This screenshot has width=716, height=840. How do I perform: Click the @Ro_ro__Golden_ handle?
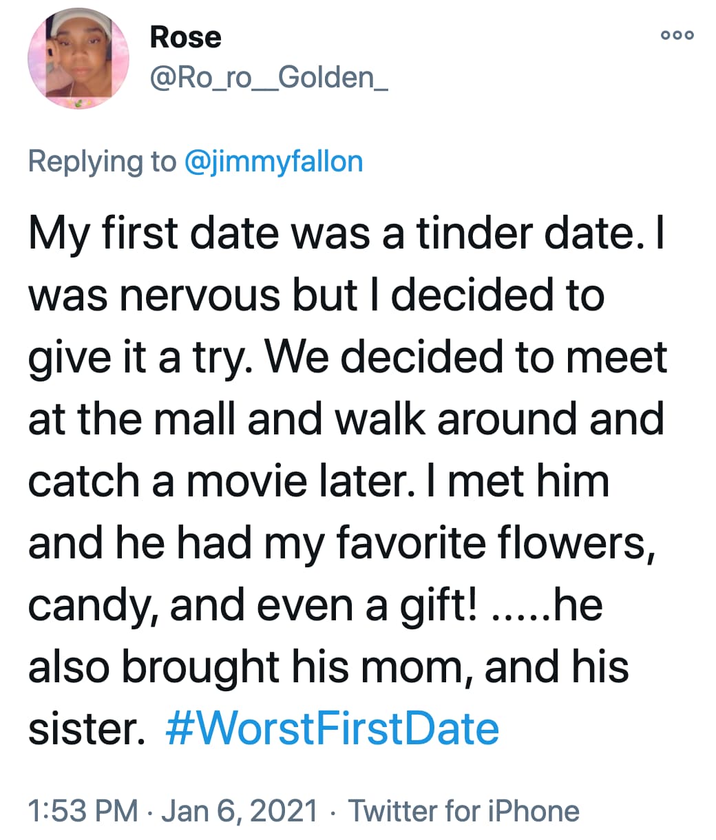[x=268, y=77]
